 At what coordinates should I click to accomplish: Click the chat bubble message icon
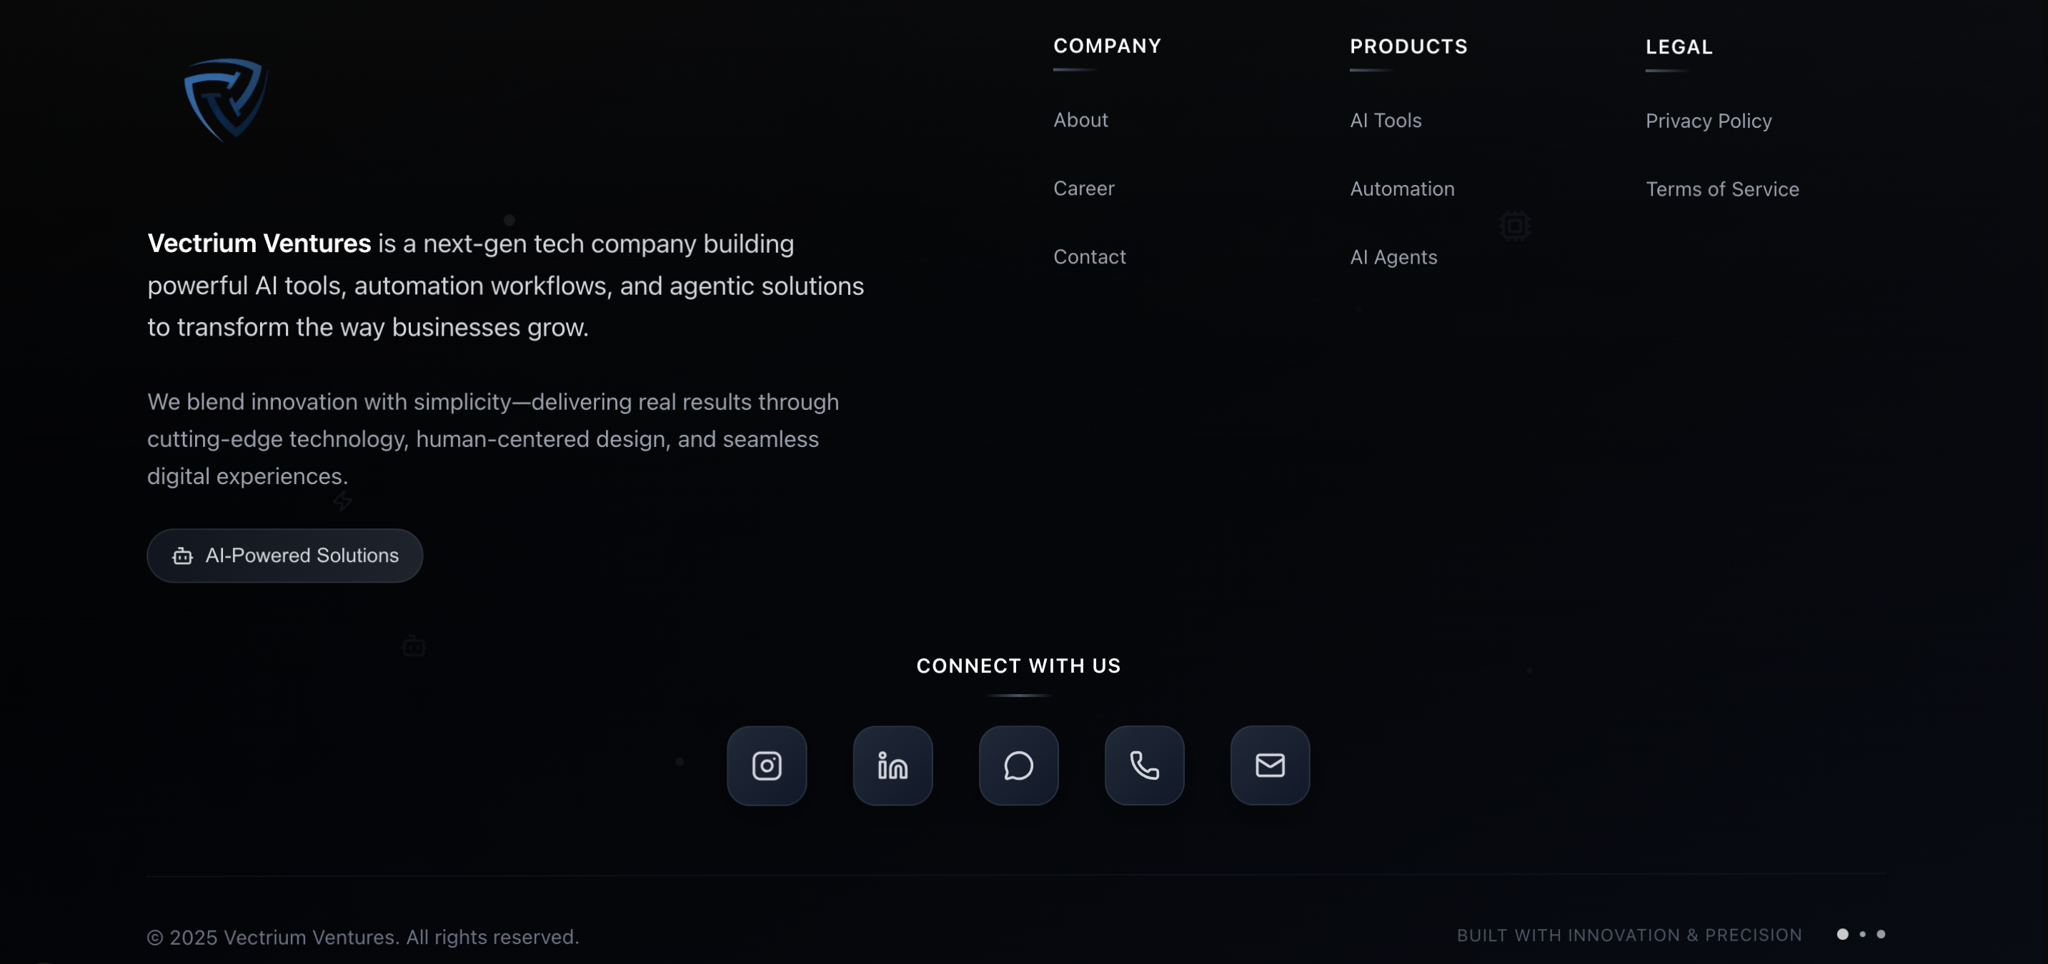pos(1018,765)
